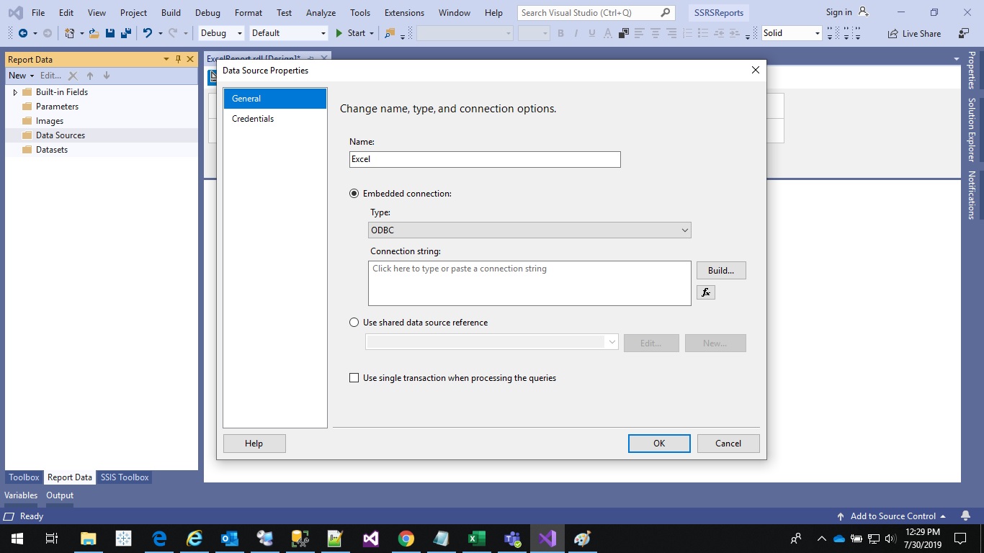Click the Name input field containing Excel

click(484, 159)
